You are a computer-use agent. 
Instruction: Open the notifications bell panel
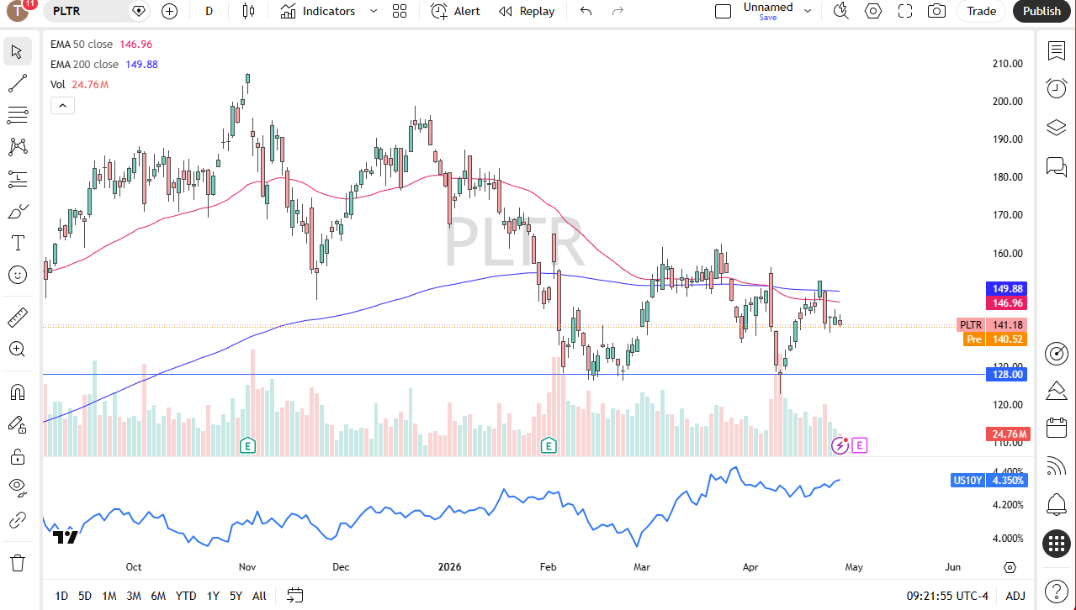[x=1057, y=504]
